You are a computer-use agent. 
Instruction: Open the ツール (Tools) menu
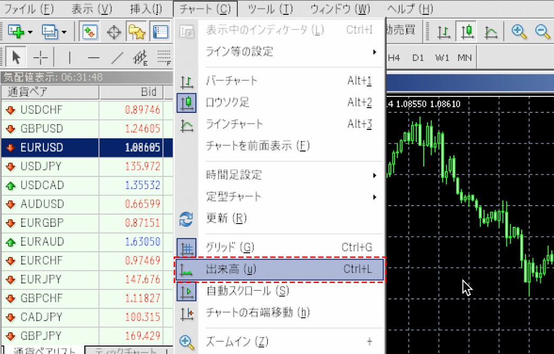(x=270, y=9)
